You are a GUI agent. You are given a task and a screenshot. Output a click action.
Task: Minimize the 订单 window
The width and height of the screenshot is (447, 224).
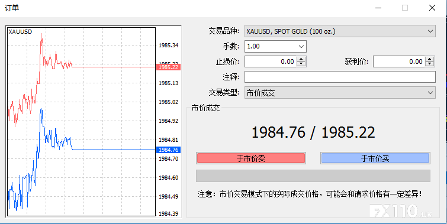[378, 8]
